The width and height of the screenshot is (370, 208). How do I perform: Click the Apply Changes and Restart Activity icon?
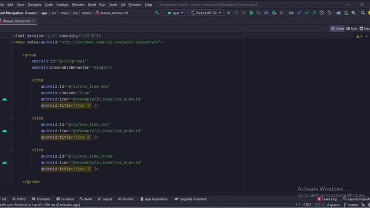[x=236, y=13]
